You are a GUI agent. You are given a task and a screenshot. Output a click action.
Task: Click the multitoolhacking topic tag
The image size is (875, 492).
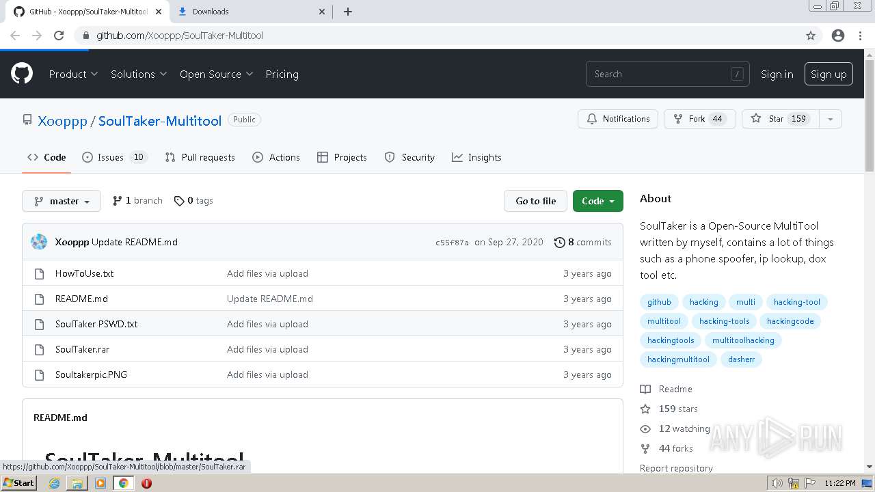click(743, 340)
